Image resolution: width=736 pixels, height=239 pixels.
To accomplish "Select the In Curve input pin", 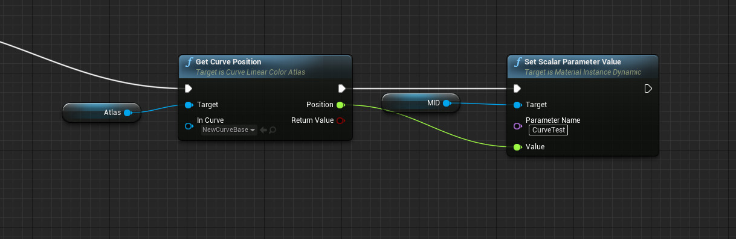I will point(189,126).
